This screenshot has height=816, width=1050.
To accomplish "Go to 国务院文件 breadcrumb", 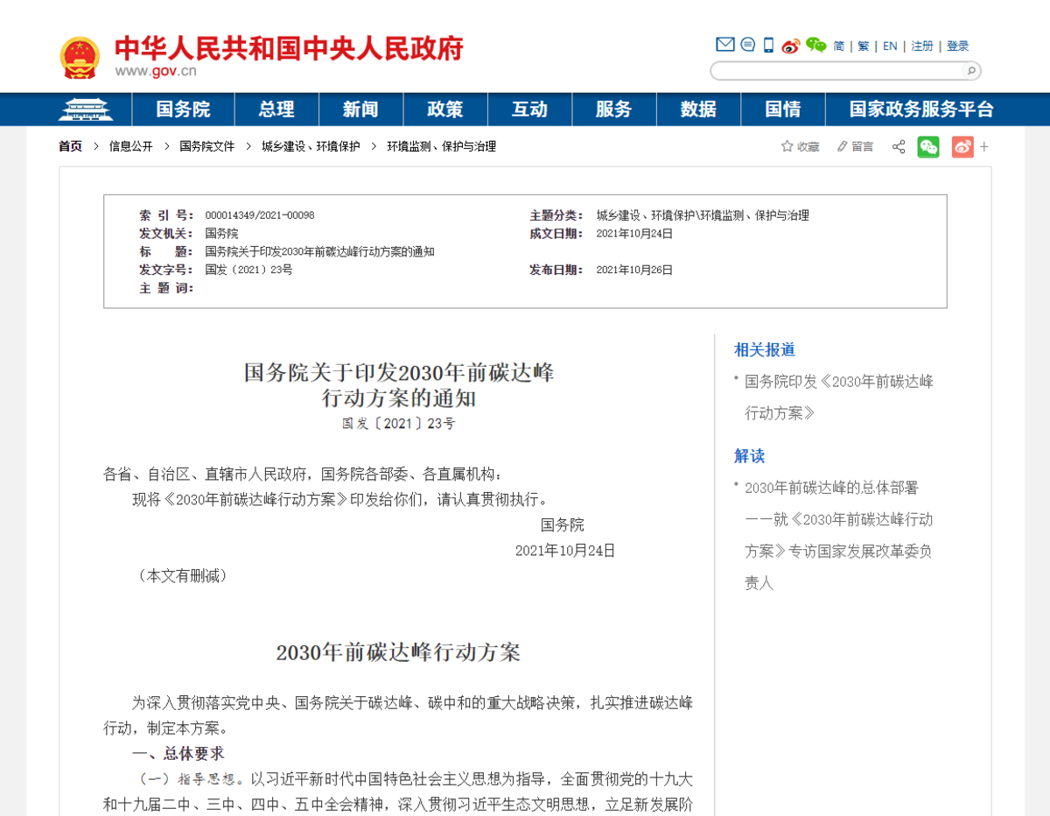I will click(207, 147).
